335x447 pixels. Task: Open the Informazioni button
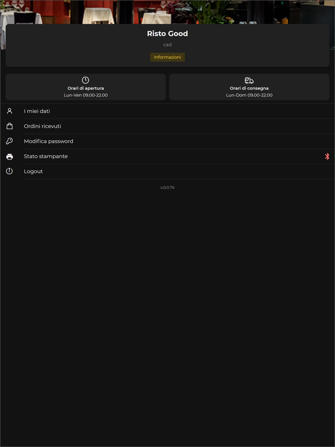[167, 57]
